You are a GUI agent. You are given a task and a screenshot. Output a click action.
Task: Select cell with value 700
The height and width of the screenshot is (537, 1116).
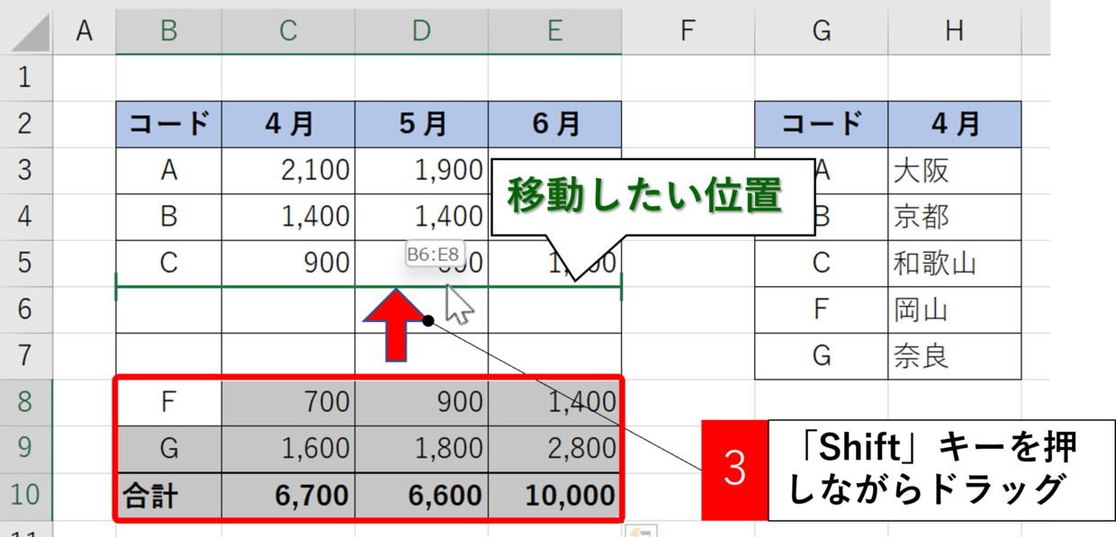coord(288,402)
